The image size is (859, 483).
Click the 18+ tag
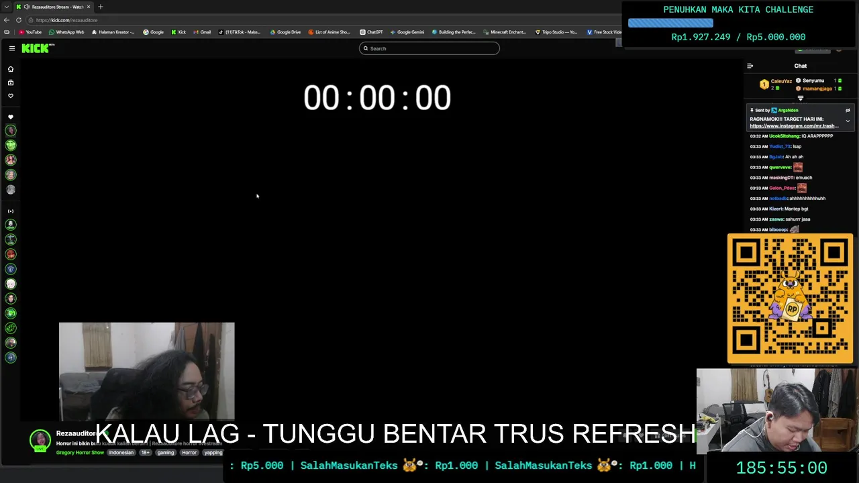click(145, 453)
